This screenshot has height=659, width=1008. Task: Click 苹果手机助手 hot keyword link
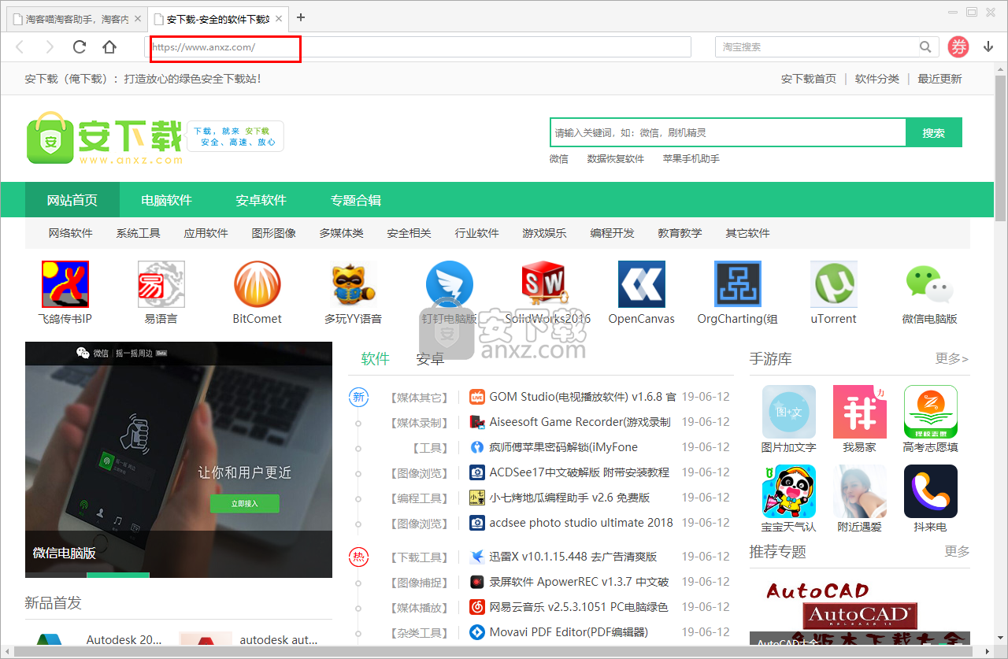coord(691,159)
